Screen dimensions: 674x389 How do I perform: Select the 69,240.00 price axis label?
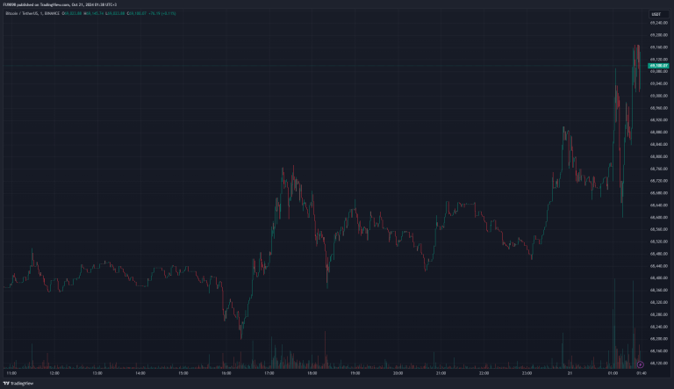pos(657,23)
